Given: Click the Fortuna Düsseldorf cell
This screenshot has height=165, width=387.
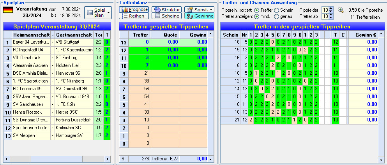Looking at the screenshot, I should tap(74, 120).
